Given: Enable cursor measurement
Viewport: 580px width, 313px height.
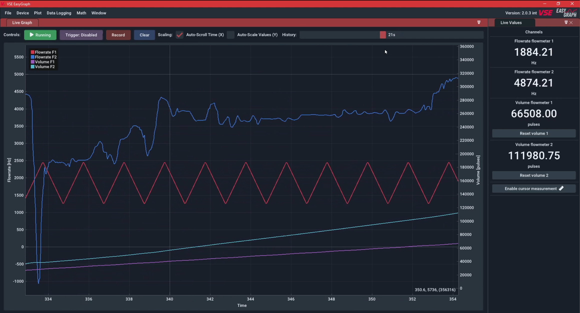Looking at the screenshot, I should [x=534, y=188].
